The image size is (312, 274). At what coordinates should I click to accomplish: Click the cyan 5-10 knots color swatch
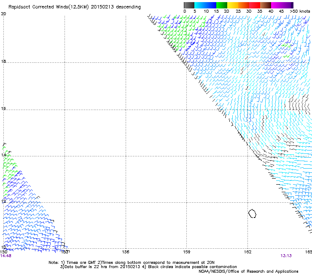(x=200, y=5)
